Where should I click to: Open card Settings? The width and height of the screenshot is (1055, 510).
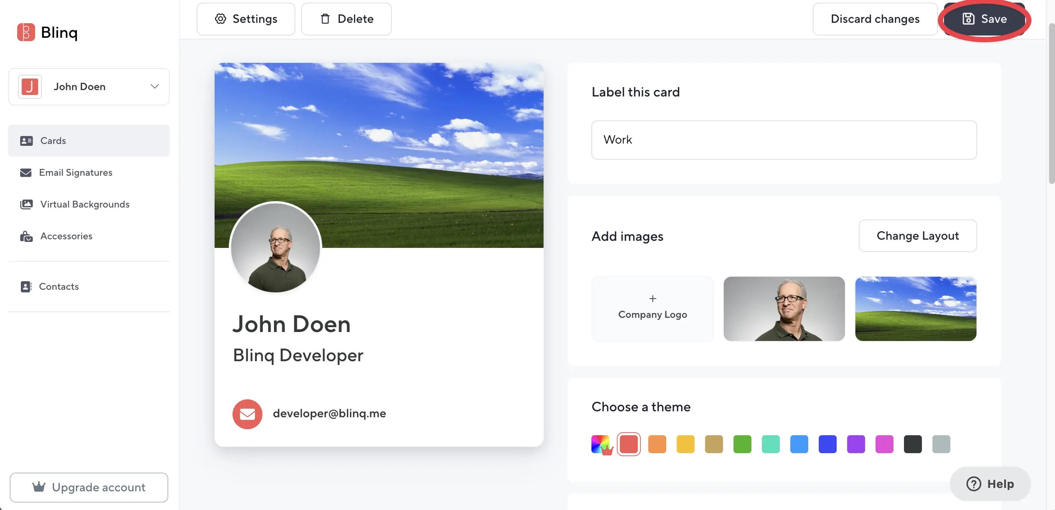(246, 19)
